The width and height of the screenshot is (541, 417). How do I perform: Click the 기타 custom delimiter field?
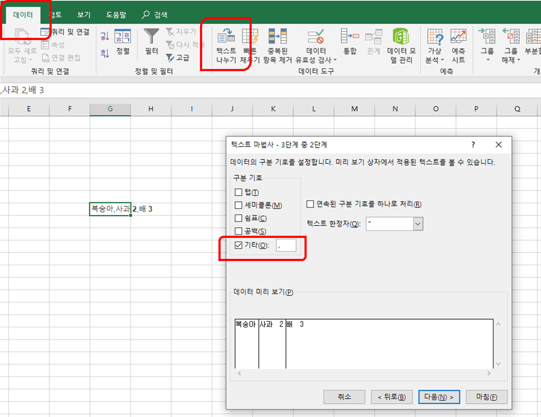286,245
